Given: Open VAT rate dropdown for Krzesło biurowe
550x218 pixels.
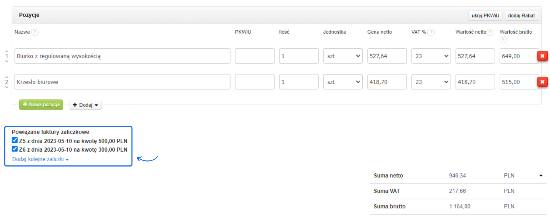Looking at the screenshot, I should click(431, 82).
